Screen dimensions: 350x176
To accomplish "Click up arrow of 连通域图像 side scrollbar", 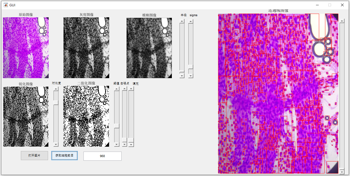I will click(x=342, y=21).
